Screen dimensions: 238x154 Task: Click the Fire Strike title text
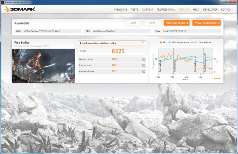tap(22, 43)
